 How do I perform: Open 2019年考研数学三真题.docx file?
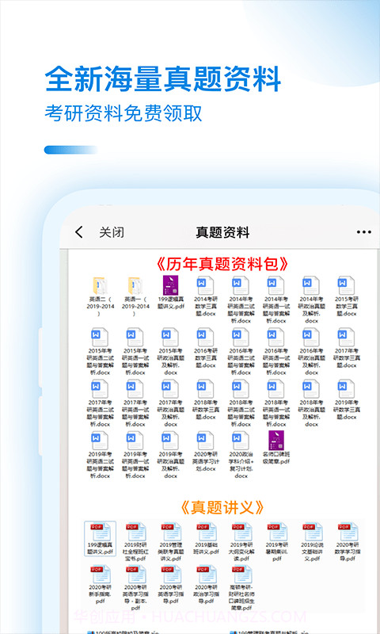[x=347, y=399]
